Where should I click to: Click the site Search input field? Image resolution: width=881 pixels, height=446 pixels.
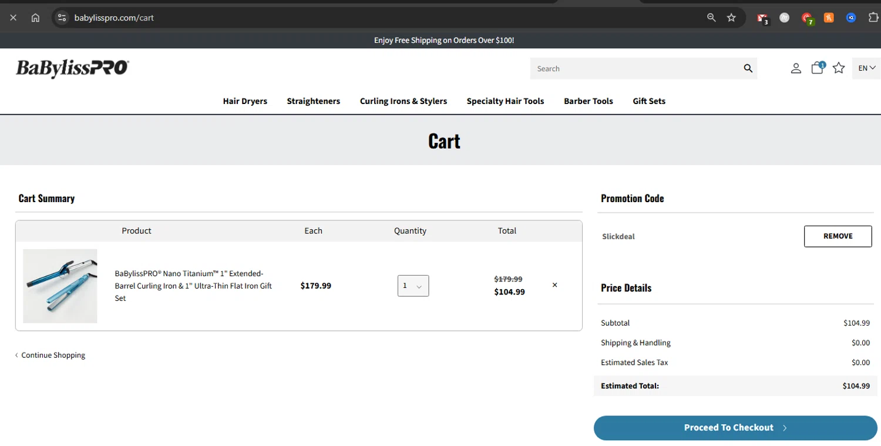pos(635,68)
